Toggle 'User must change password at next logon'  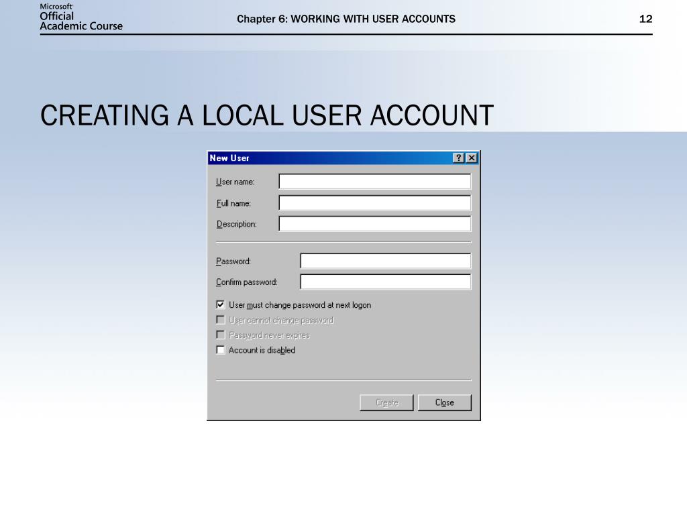220,304
